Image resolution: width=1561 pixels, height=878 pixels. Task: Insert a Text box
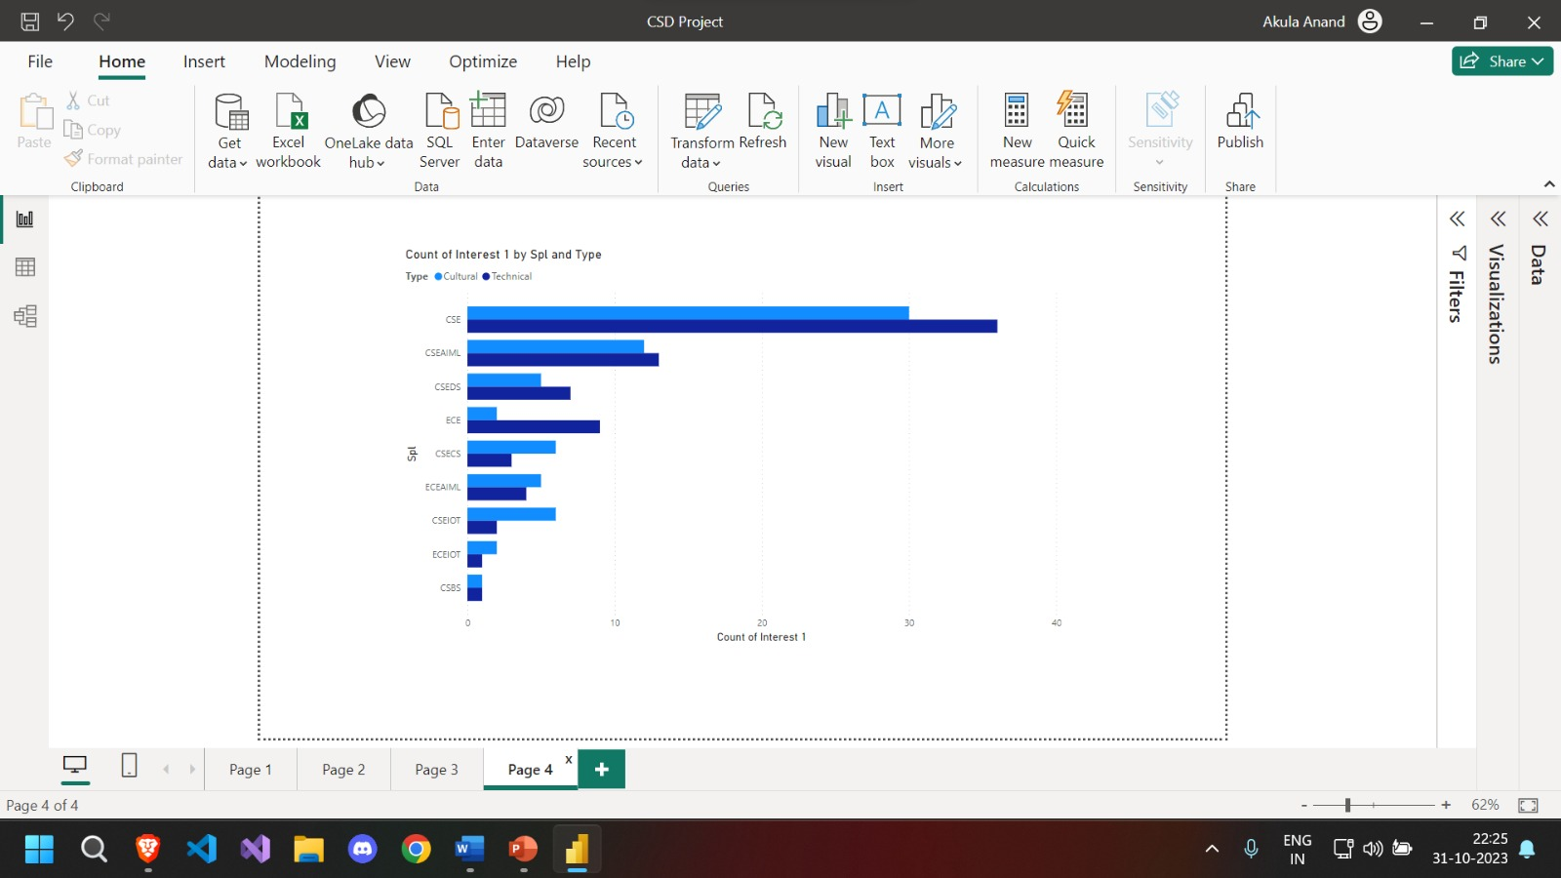click(882, 131)
